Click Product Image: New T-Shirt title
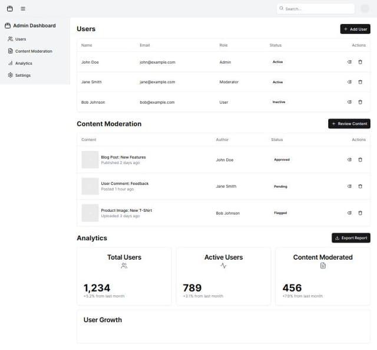377x350 pixels. 127,210
